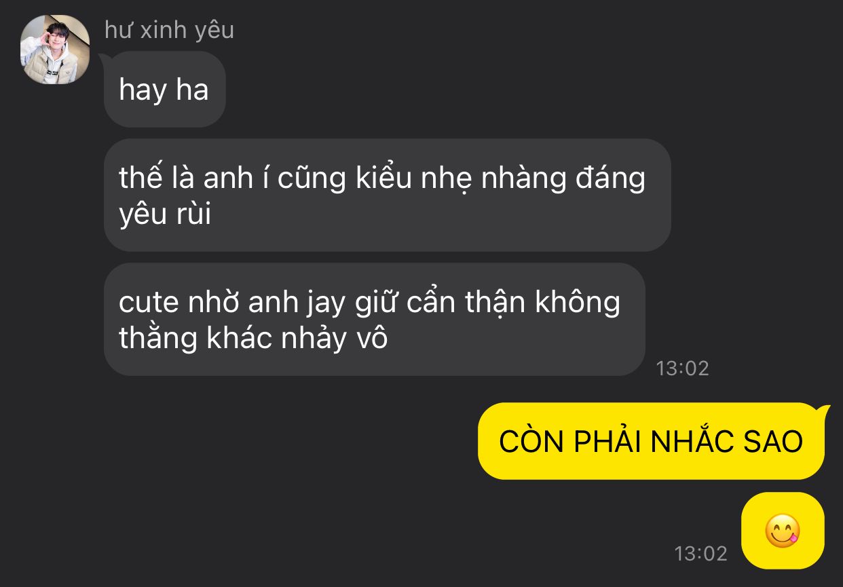Click the 13:02 timestamp beside received message
The height and width of the screenshot is (587, 843).
682,368
